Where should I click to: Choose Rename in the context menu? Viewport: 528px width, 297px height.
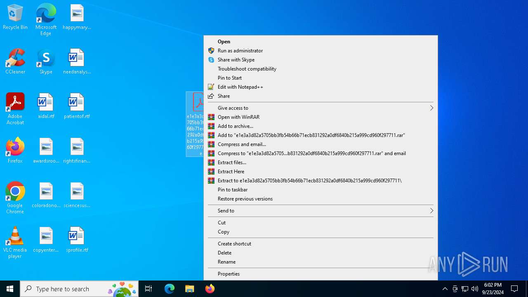tap(321, 262)
